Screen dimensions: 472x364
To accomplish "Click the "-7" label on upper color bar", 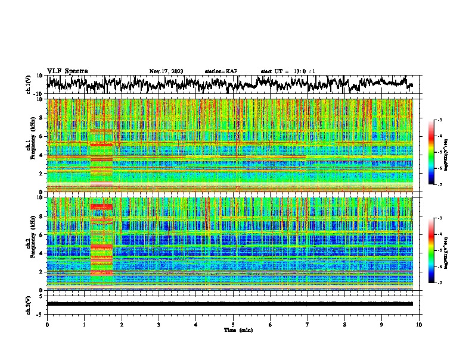I will coord(440,184).
